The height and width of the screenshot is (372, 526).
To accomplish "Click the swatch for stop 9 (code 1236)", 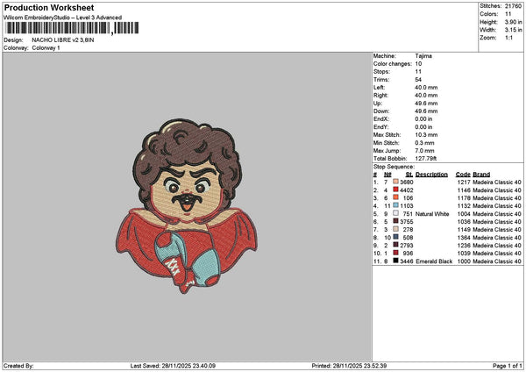I will pos(396,245).
